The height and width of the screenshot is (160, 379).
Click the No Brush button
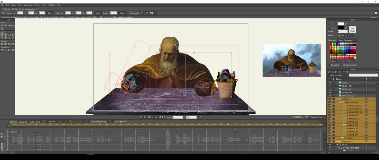pyautogui.click(x=353, y=30)
